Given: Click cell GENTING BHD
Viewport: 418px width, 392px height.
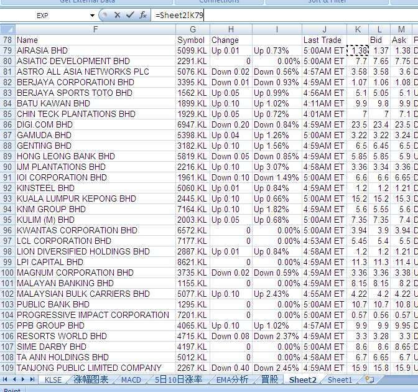Looking at the screenshot, I should point(95,146).
